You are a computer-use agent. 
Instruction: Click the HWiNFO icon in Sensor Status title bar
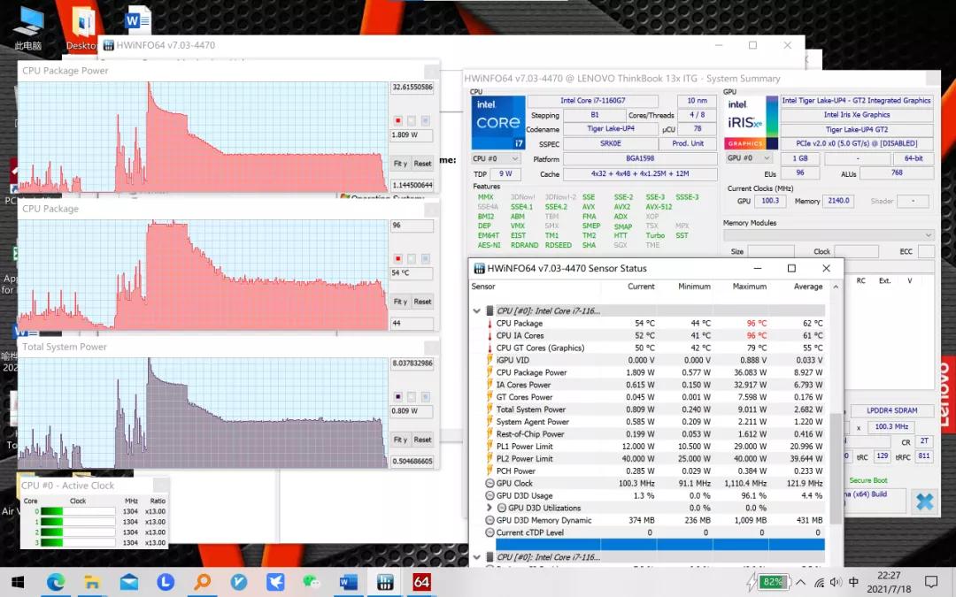[x=478, y=268]
